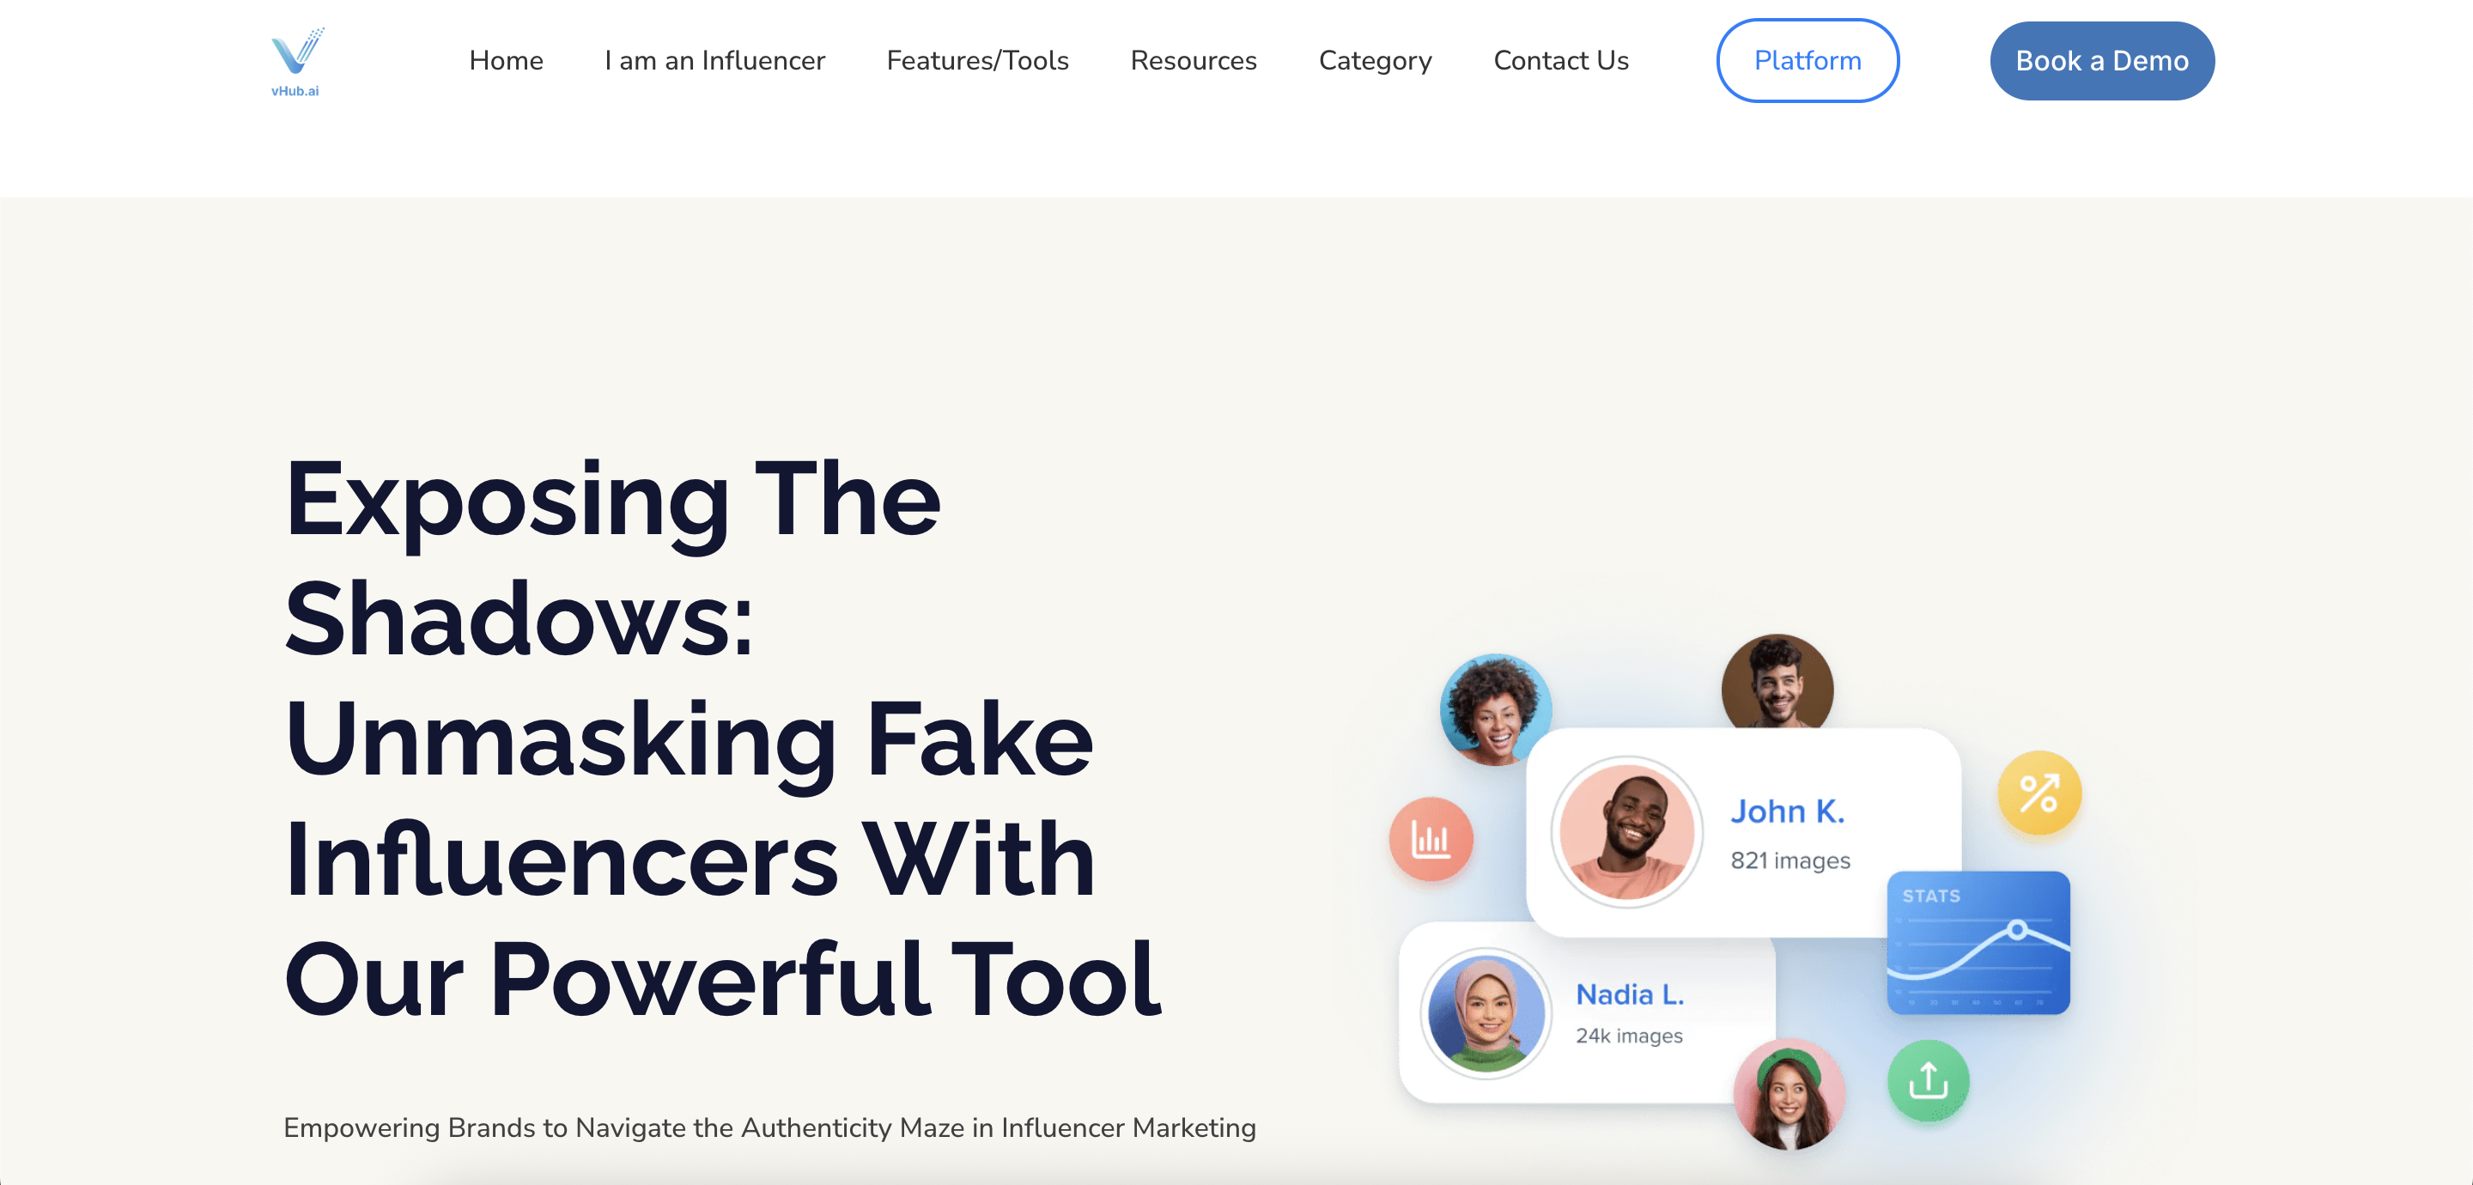The height and width of the screenshot is (1185, 2473).
Task: Click the woman avatar with green beret
Action: [1788, 1095]
